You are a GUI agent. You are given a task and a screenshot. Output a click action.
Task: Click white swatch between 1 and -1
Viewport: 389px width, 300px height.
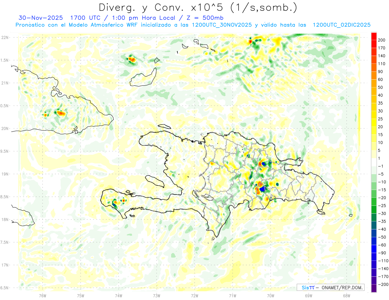click(374, 162)
